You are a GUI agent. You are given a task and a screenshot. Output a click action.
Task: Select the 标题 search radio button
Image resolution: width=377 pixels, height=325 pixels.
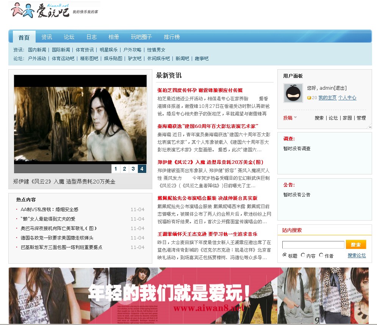pyautogui.click(x=285, y=255)
